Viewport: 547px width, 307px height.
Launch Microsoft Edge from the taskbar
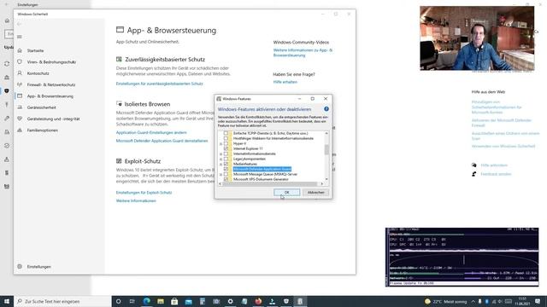pos(146,301)
